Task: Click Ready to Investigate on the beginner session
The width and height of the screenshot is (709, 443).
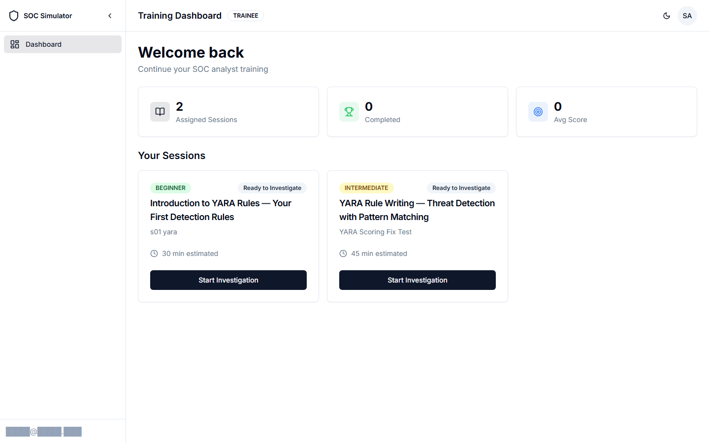Action: 272,188
